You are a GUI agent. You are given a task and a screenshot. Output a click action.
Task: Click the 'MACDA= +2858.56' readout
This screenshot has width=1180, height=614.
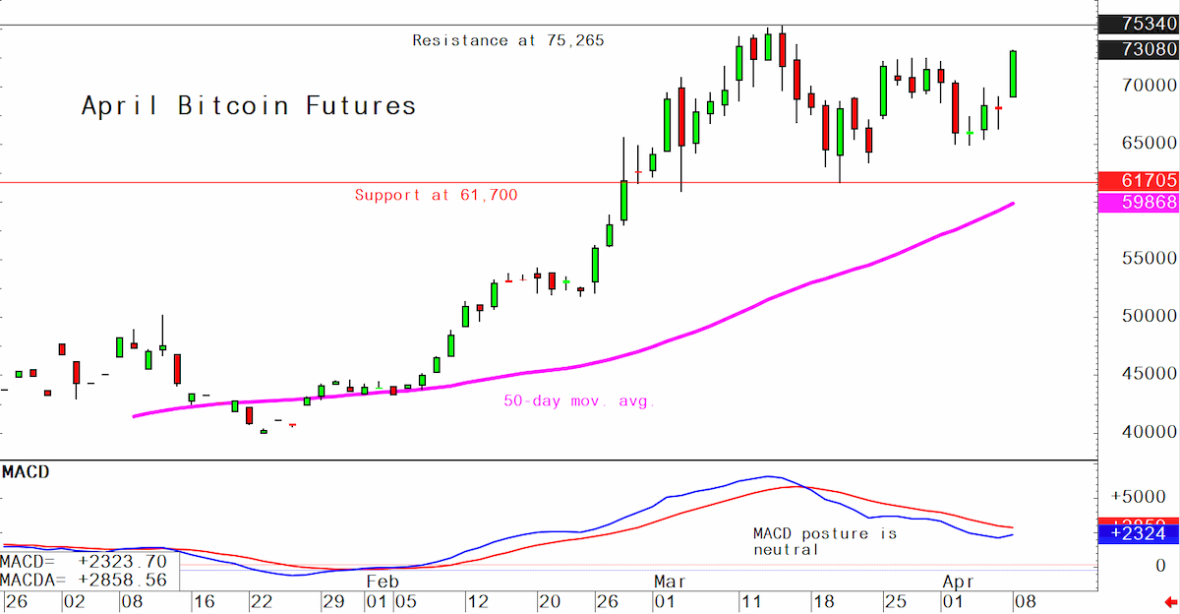(x=84, y=581)
